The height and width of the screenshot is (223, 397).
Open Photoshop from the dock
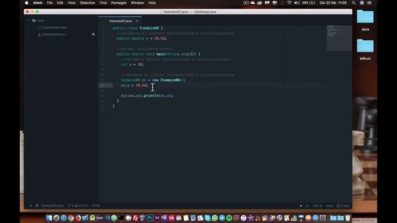click(x=150, y=217)
